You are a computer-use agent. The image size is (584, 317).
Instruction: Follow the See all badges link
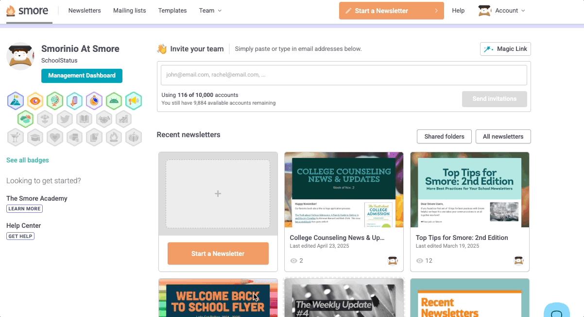pyautogui.click(x=28, y=160)
